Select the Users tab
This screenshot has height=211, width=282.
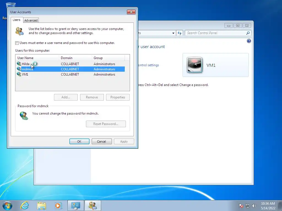point(16,20)
